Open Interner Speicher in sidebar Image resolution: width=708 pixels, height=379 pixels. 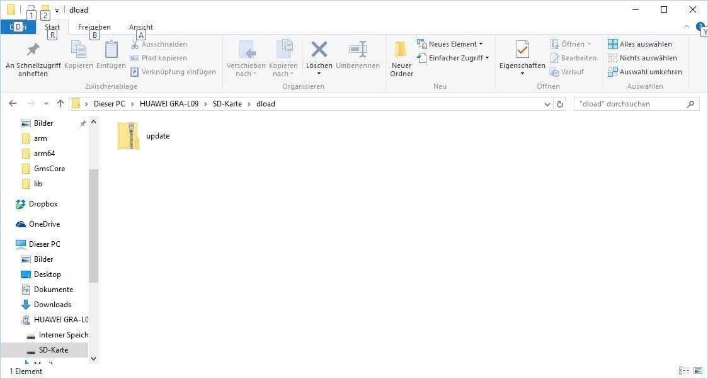coord(57,335)
